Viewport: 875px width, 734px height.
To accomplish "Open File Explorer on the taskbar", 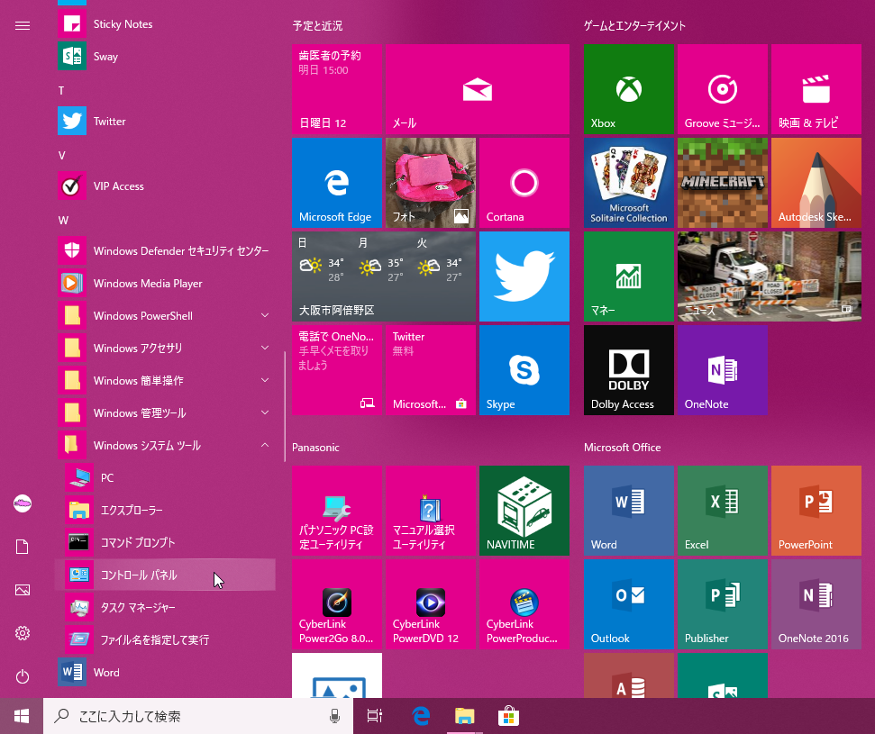I will 464,716.
